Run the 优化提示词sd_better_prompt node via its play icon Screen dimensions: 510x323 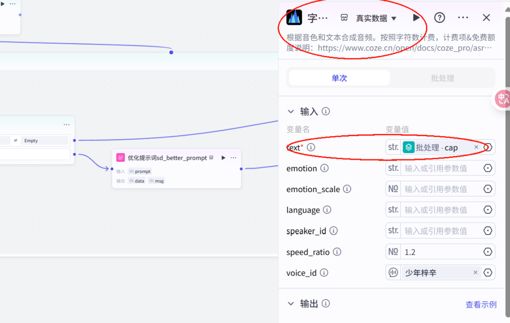[223, 157]
